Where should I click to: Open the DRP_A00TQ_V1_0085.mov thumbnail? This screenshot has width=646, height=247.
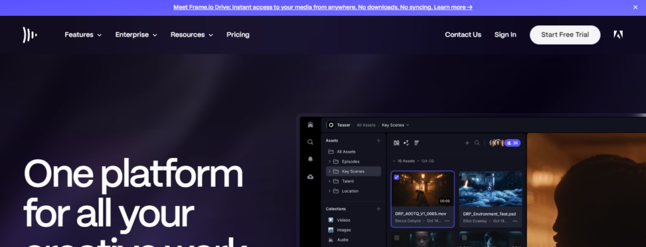pyautogui.click(x=423, y=190)
